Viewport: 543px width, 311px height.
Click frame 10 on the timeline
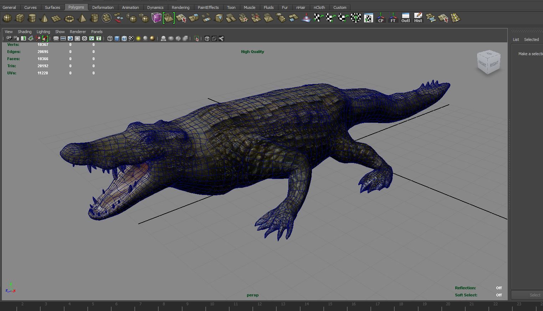[x=212, y=304]
